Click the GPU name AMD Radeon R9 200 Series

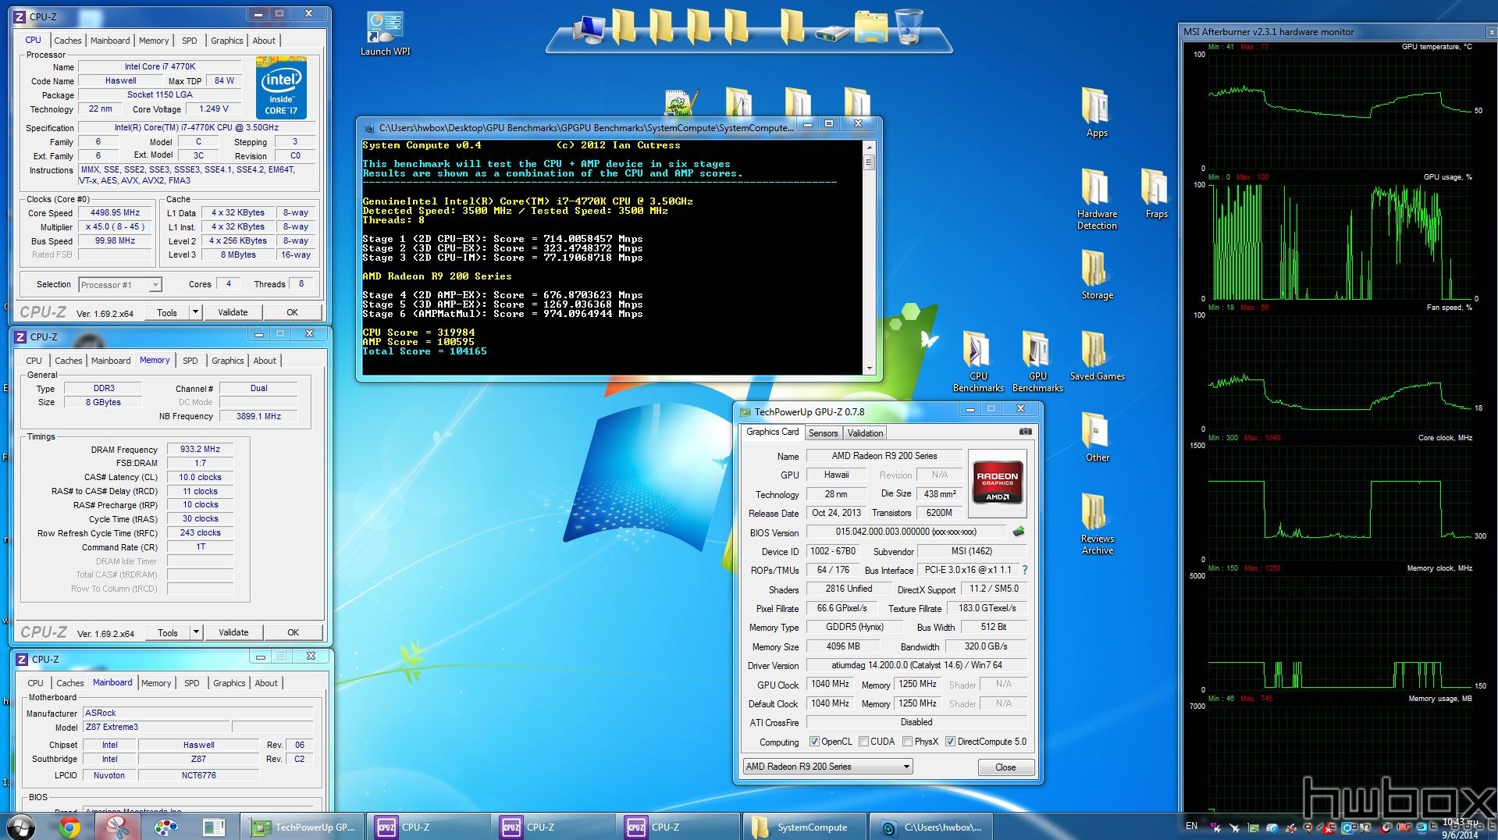(884, 456)
